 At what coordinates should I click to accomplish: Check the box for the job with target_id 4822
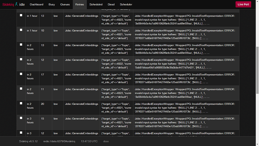21,59
